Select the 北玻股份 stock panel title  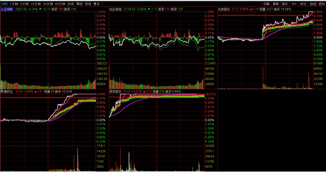pos(225,9)
